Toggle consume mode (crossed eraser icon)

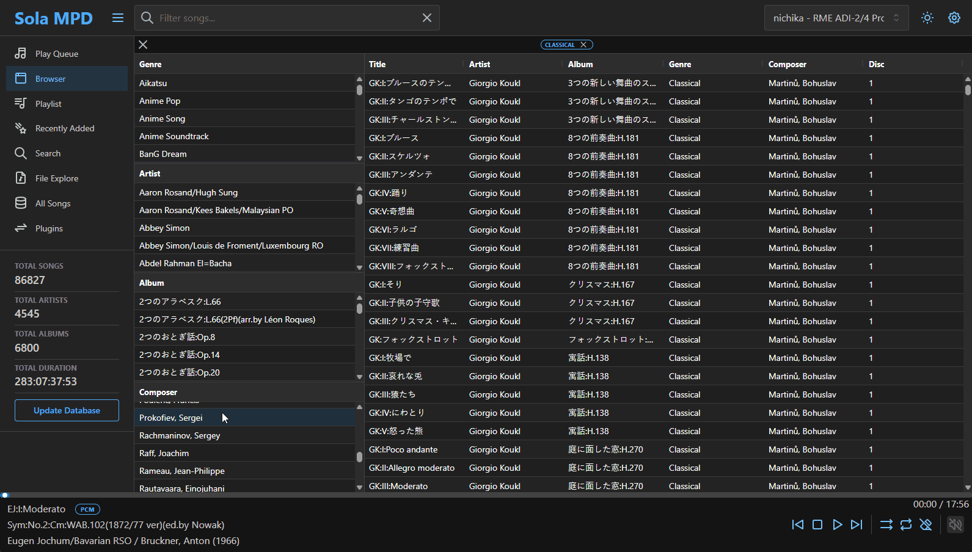(926, 525)
